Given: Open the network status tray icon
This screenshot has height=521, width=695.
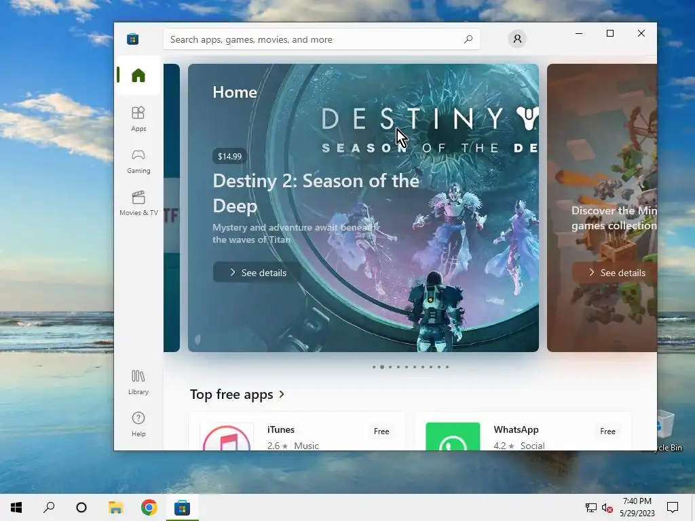Looking at the screenshot, I should 591,507.
